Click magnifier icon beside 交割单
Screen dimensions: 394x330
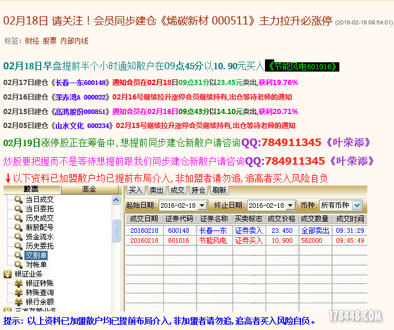[x=19, y=256]
